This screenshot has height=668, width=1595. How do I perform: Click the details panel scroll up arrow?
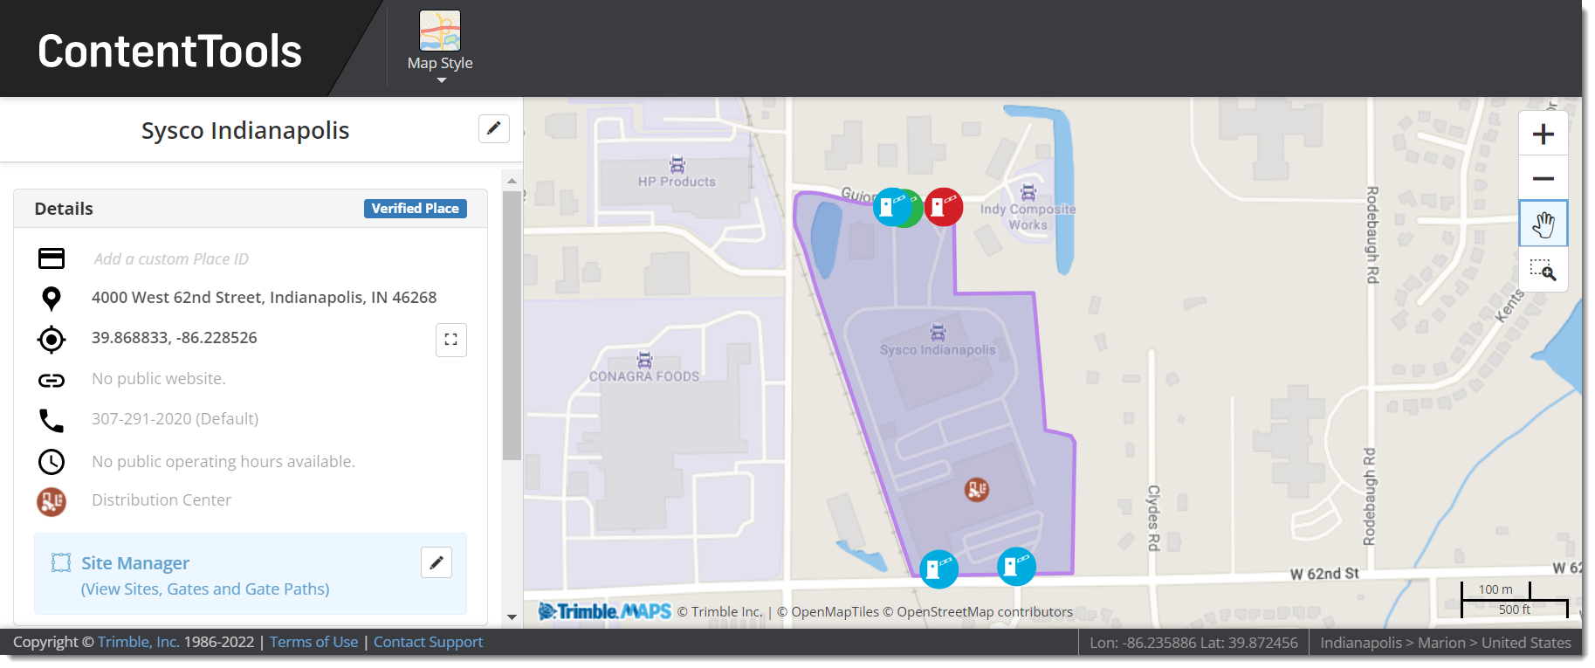pyautogui.click(x=512, y=181)
